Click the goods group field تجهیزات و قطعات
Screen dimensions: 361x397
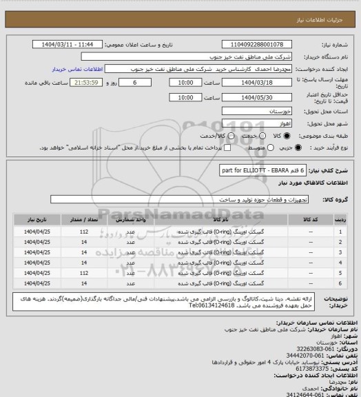[179, 199]
